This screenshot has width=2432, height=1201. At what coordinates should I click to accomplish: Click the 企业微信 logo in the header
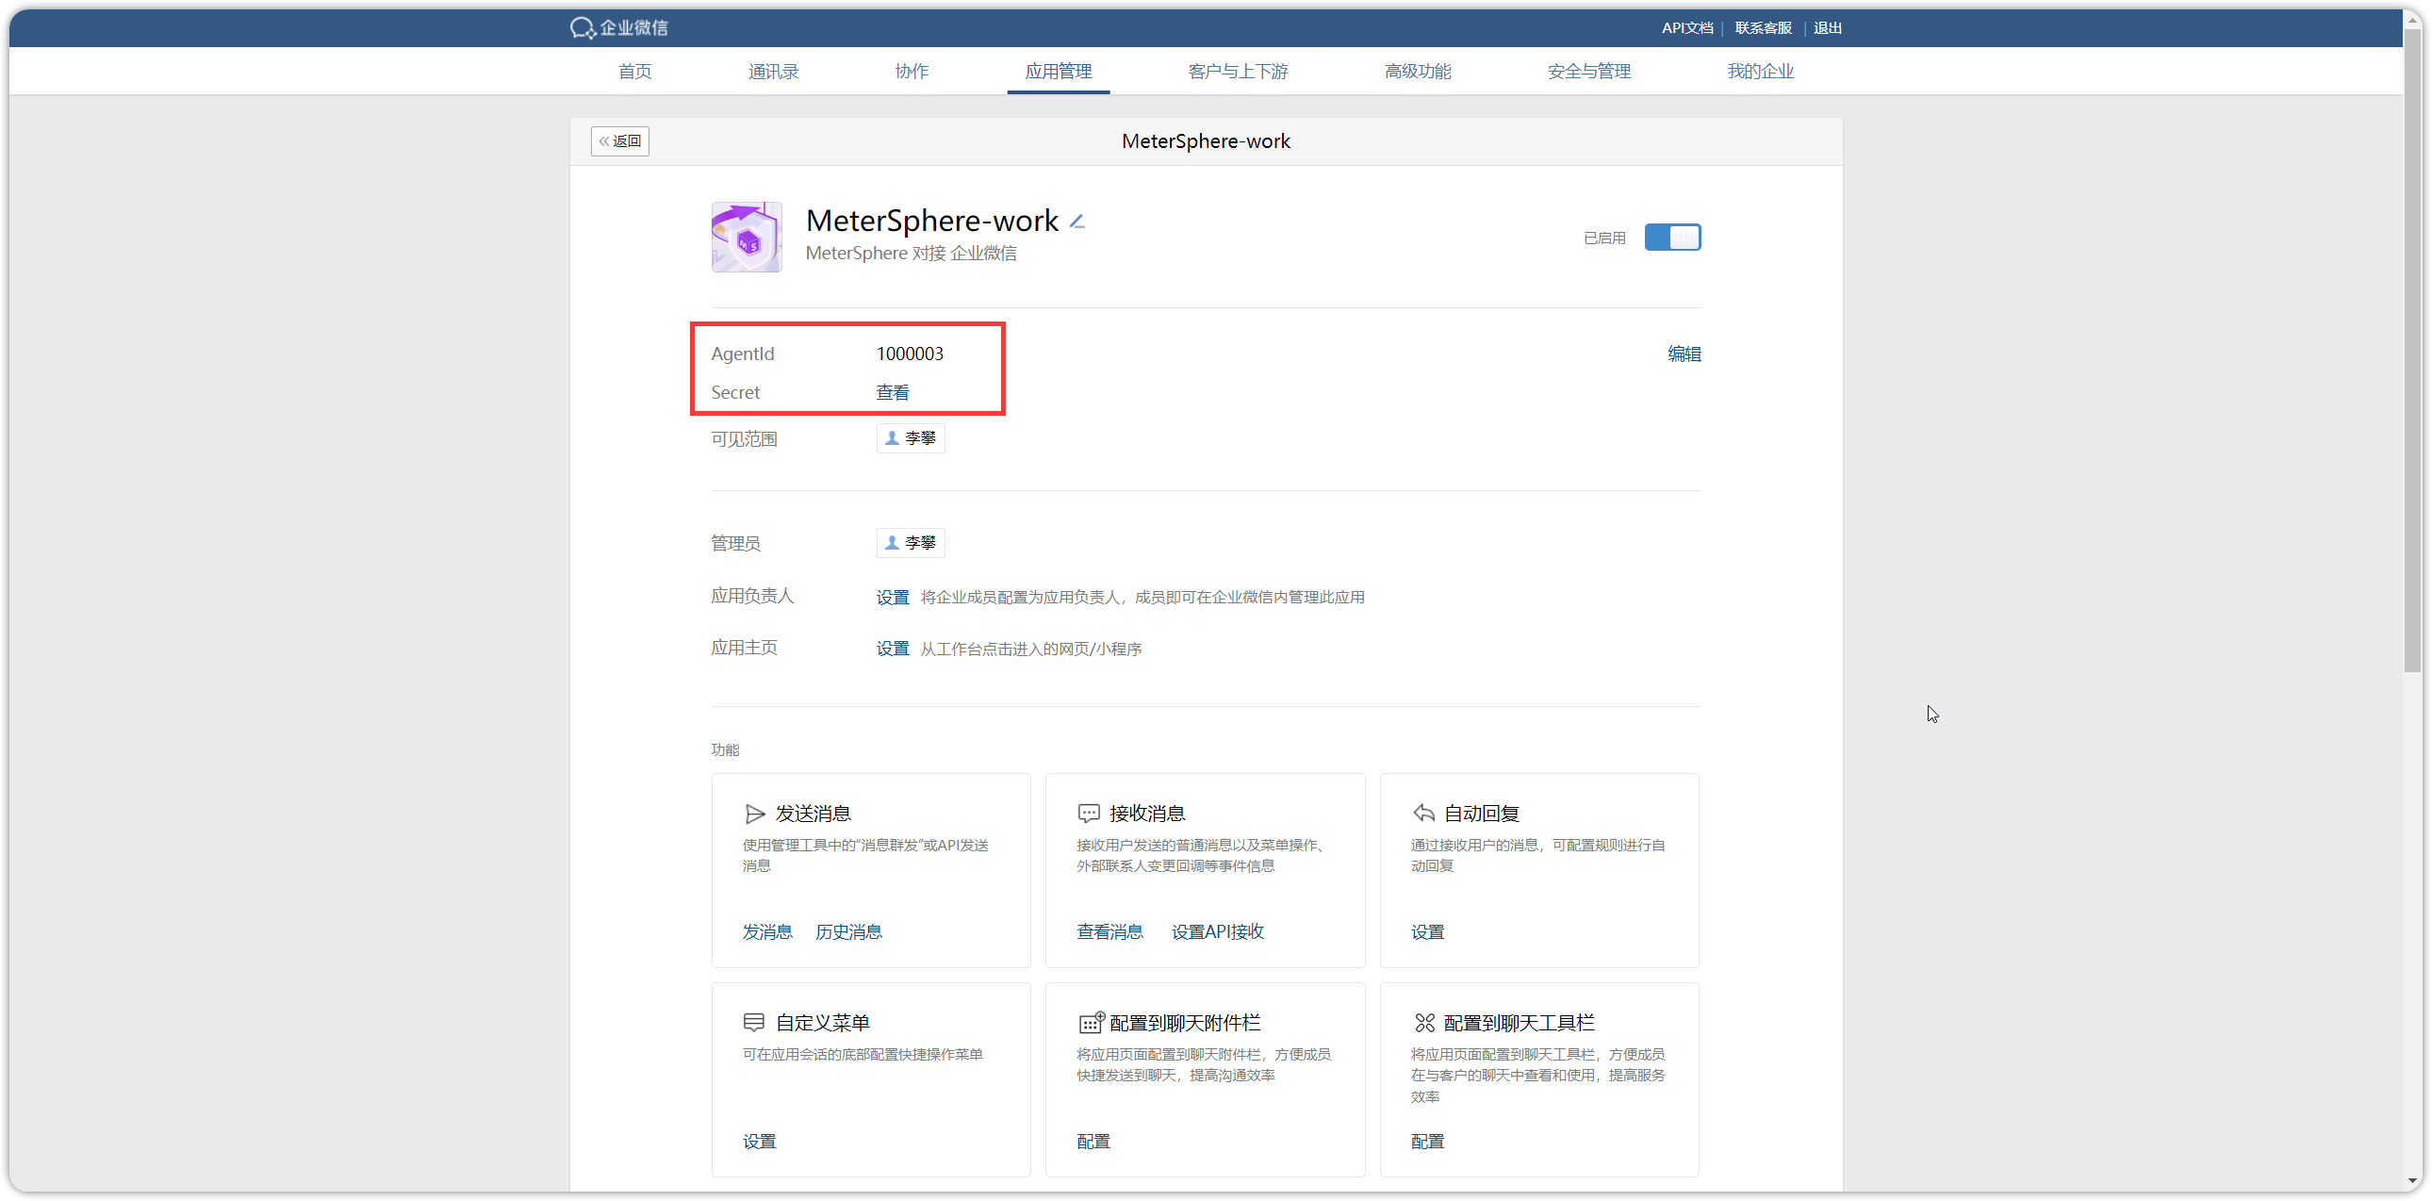(x=619, y=27)
